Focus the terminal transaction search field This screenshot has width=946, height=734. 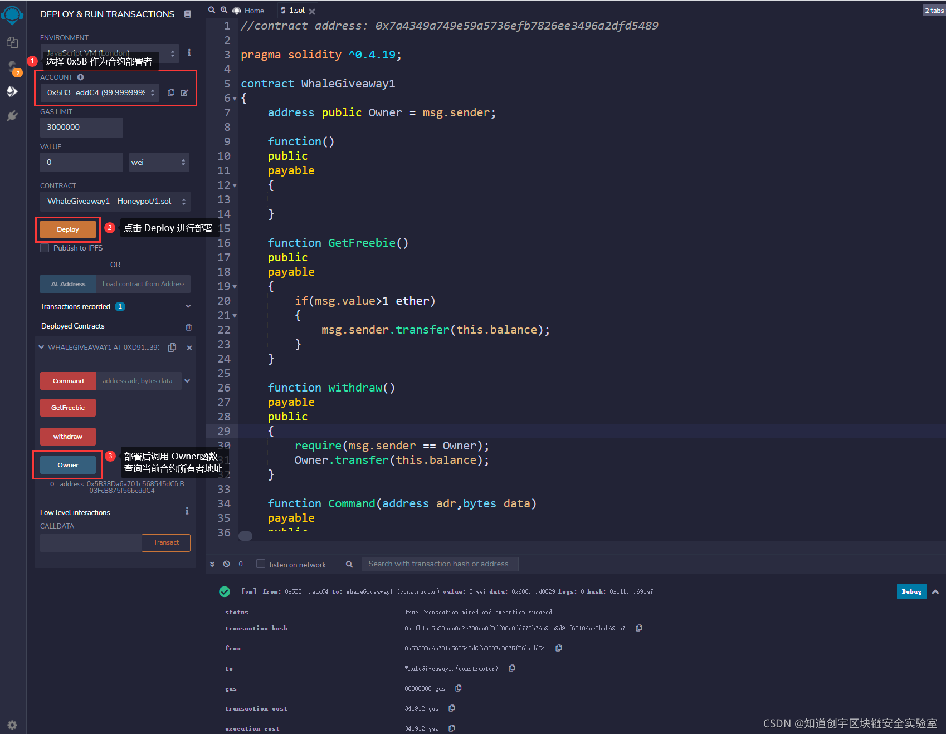coord(440,564)
